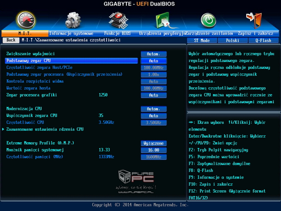Open the Extreme Memory Profile Wyłączone value
Screen dimensions: 281x211
154,143
